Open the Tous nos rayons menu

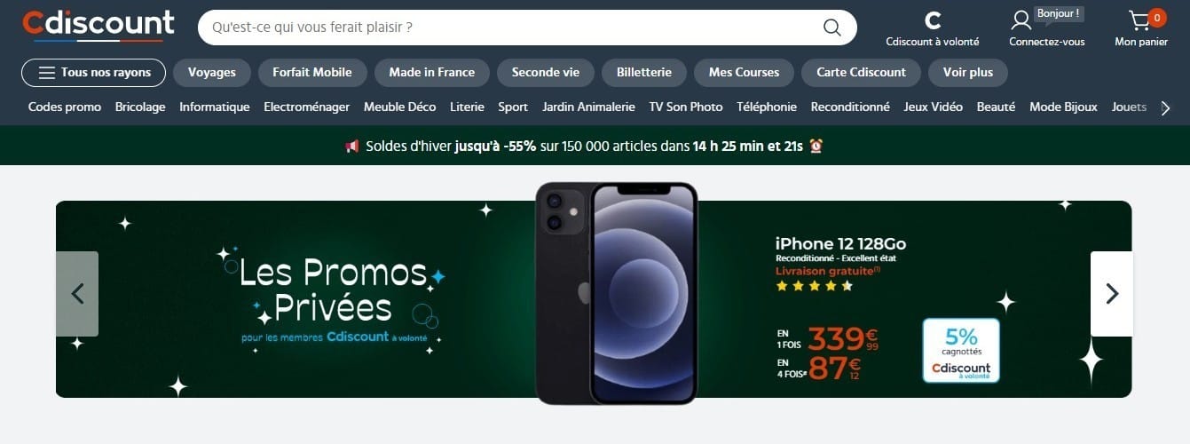(93, 73)
